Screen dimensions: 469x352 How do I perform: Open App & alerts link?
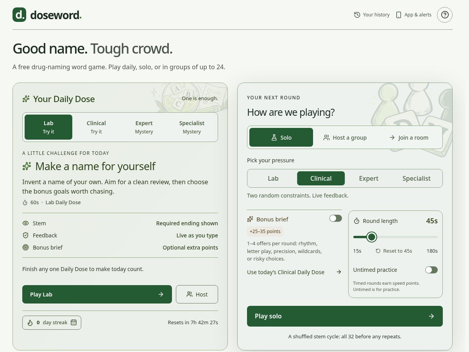(414, 15)
